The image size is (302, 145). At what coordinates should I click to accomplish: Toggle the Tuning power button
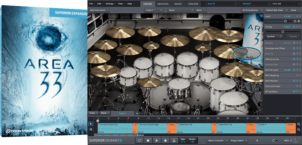(x=294, y=27)
